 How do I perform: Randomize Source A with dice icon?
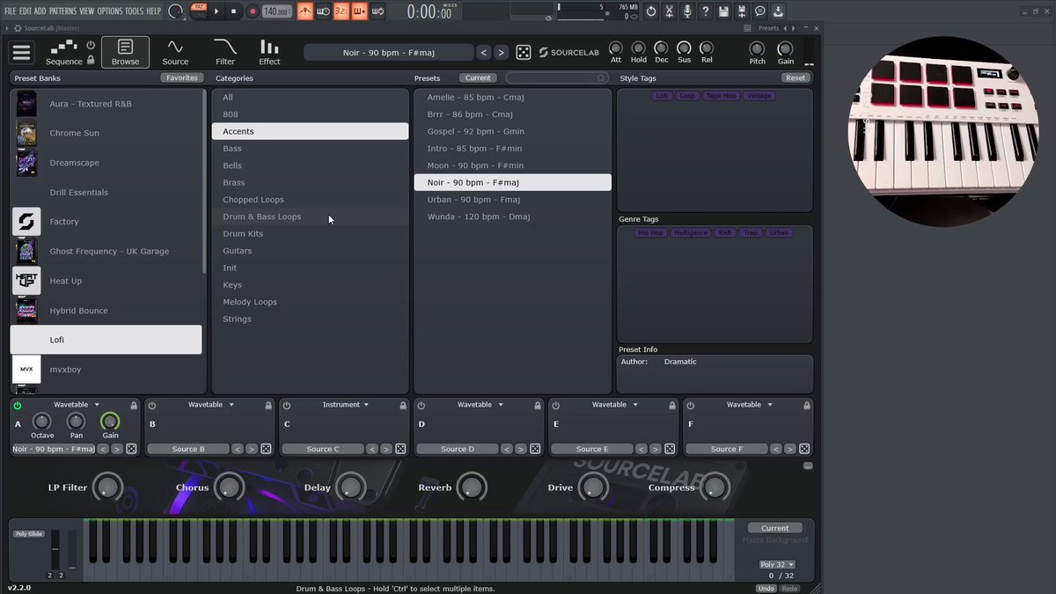(131, 449)
